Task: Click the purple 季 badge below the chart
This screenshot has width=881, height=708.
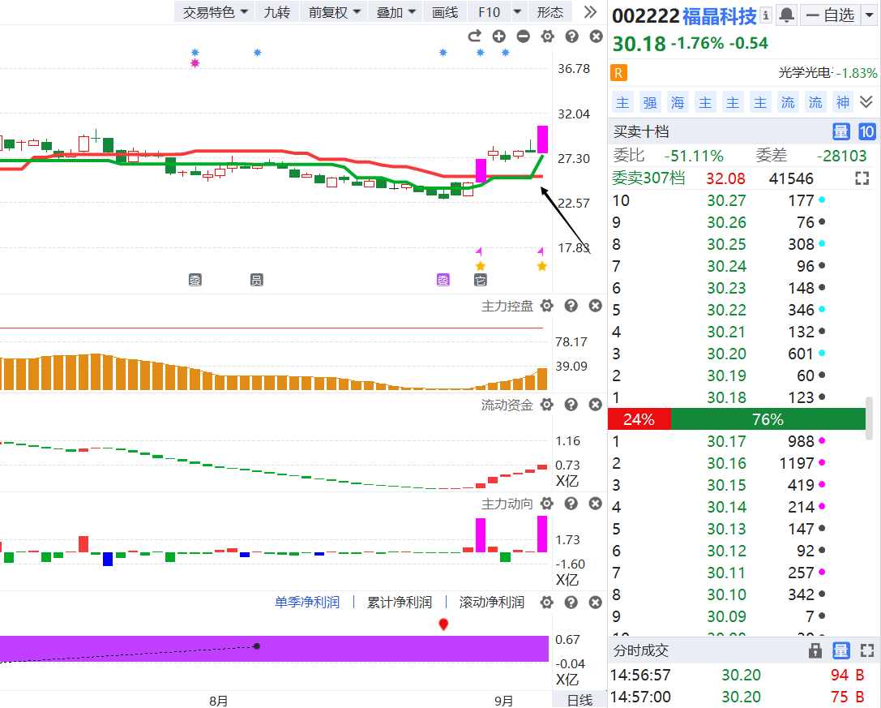Action: pos(443,280)
